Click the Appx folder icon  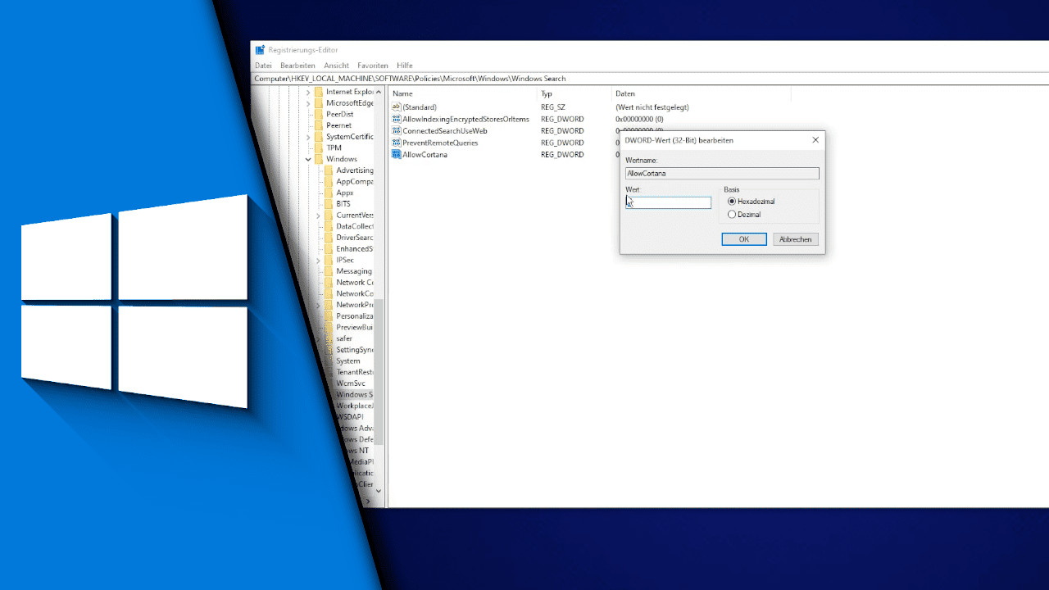pyautogui.click(x=329, y=193)
